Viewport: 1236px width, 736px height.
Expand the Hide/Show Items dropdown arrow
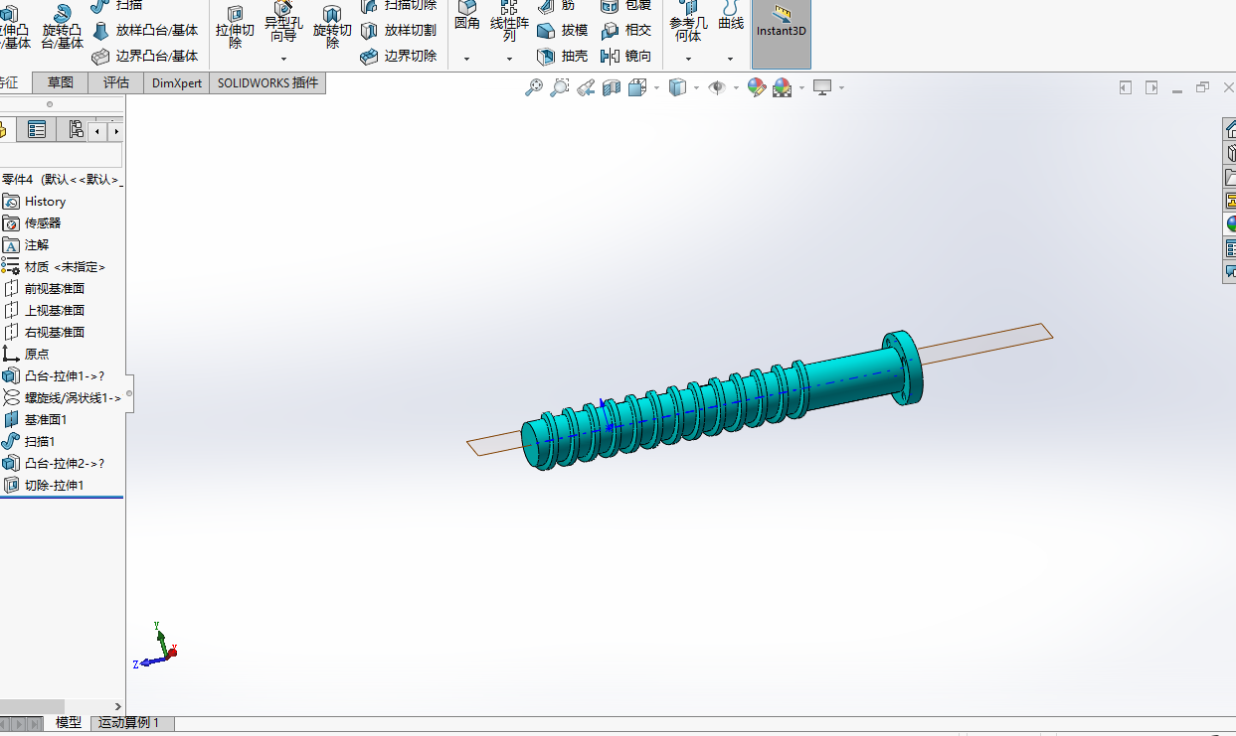736,87
